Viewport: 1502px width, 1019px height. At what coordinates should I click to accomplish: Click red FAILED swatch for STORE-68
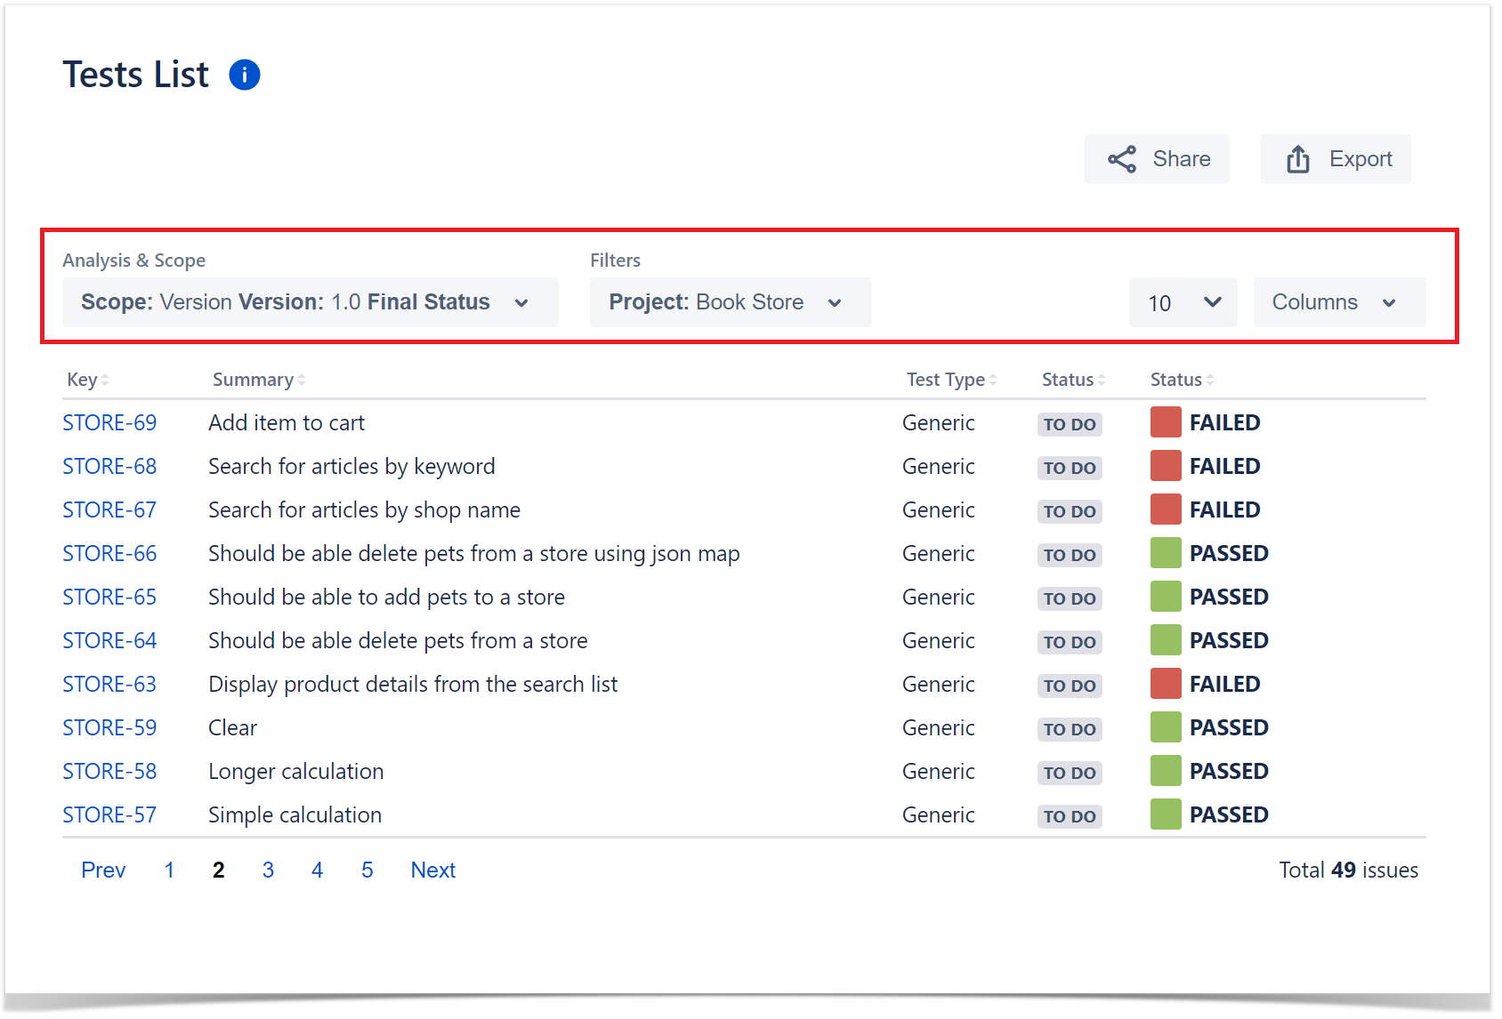pos(1166,466)
